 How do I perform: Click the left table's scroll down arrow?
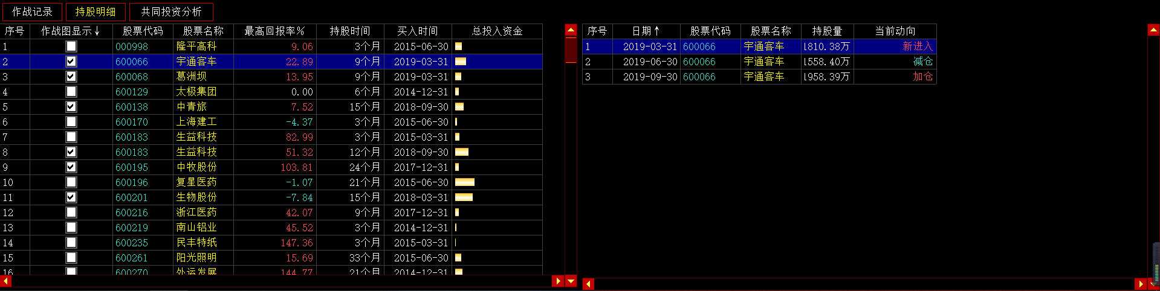click(571, 281)
